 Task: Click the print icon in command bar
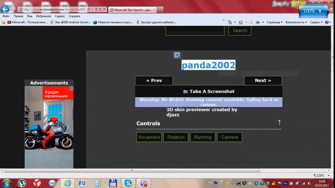click(258, 22)
